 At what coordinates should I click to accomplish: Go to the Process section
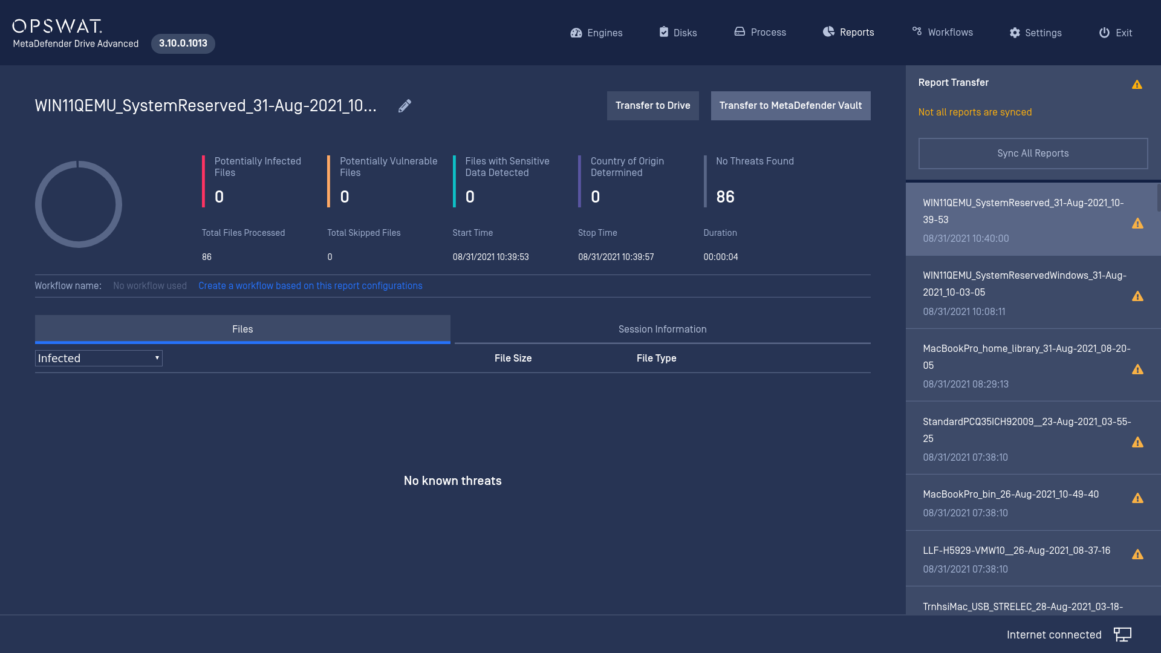pyautogui.click(x=760, y=32)
